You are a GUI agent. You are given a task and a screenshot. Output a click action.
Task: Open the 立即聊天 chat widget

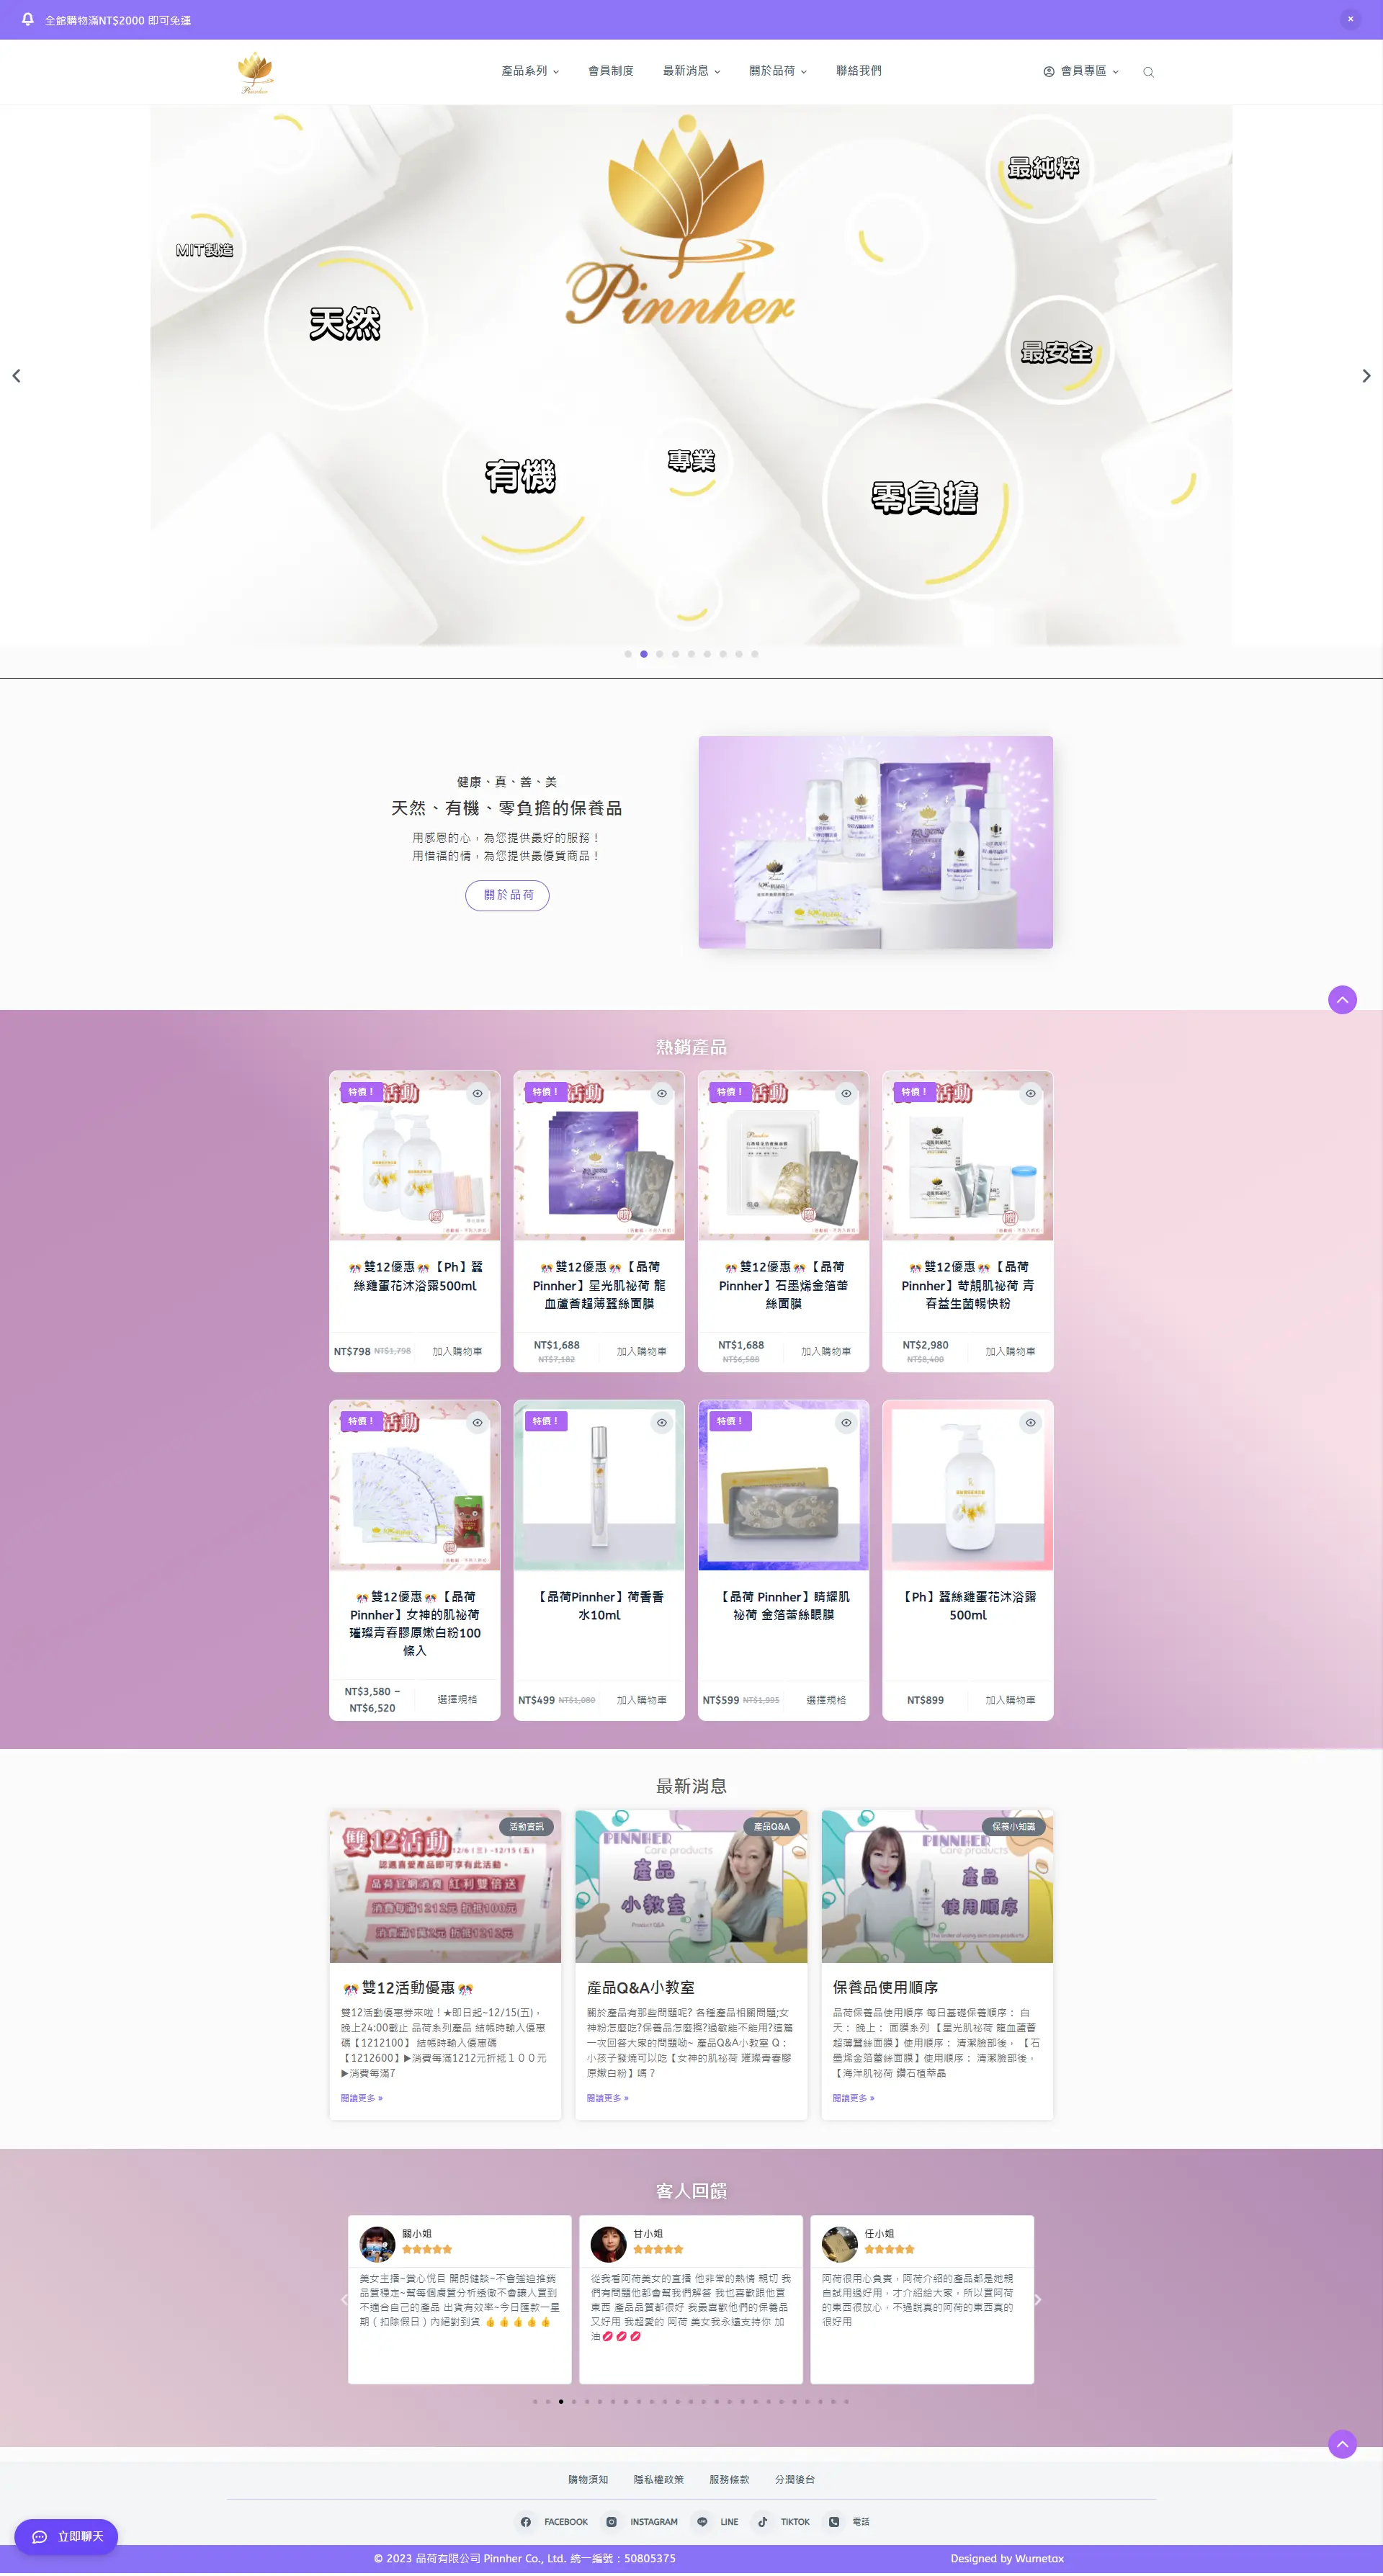point(66,2536)
